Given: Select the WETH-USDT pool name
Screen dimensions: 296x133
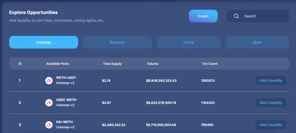Looking at the screenshot, I should pyautogui.click(x=66, y=78).
